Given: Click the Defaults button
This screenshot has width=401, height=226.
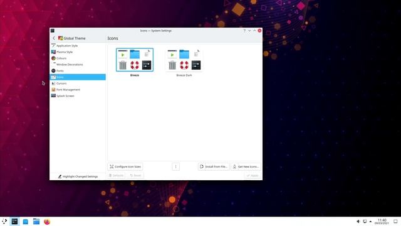Looking at the screenshot, I should point(116,176).
